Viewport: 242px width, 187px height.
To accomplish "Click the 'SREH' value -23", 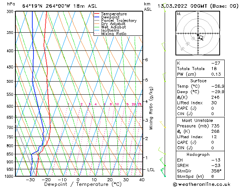I will point(216,165).
